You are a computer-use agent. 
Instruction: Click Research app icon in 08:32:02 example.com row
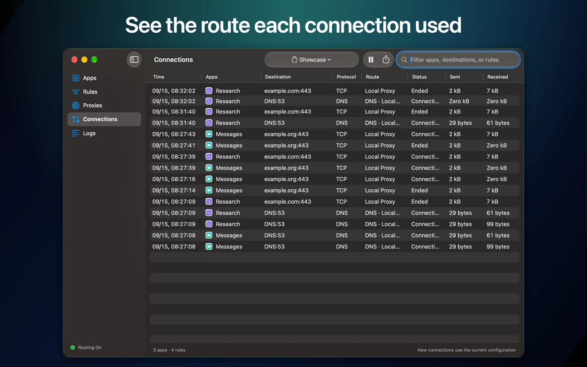[209, 91]
